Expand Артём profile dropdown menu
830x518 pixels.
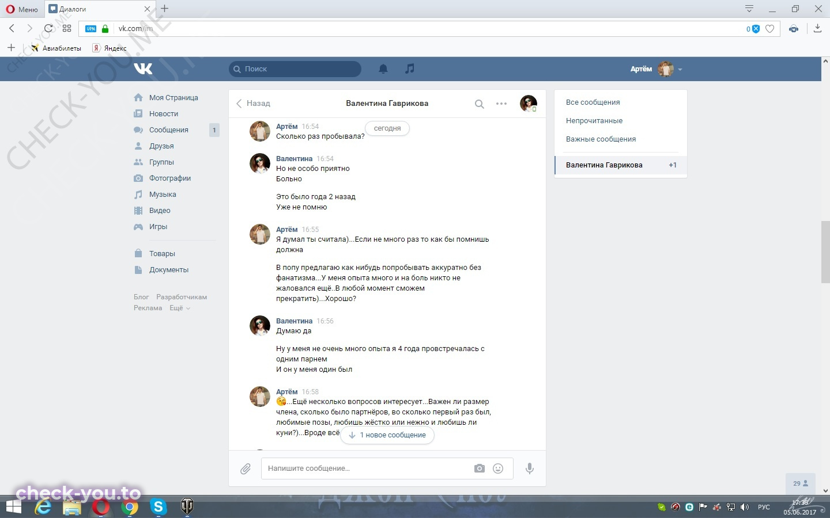[x=656, y=69]
